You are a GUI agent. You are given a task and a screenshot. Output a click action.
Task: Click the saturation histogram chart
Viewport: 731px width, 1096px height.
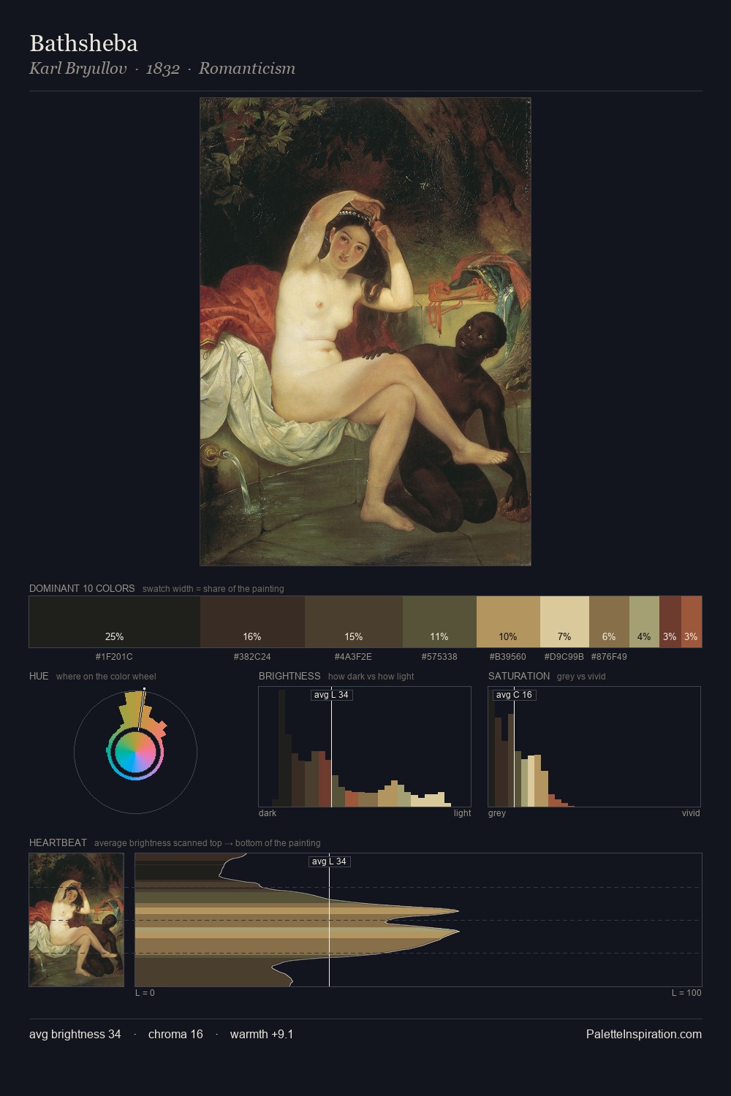pos(594,747)
